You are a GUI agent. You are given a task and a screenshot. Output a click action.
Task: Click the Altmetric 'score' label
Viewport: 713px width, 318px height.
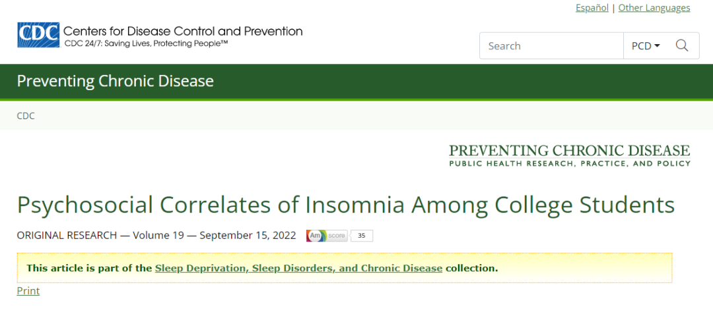point(337,236)
